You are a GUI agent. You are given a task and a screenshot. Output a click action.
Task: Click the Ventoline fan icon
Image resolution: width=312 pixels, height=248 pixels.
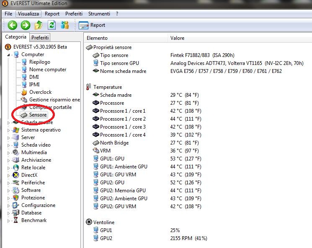pyautogui.click(x=89, y=222)
